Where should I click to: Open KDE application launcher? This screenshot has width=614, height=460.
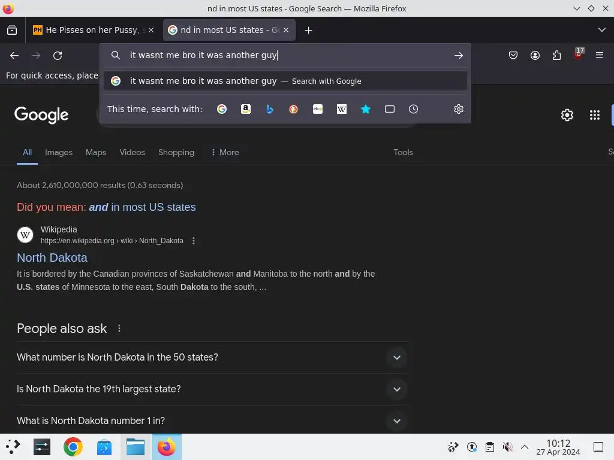13,447
